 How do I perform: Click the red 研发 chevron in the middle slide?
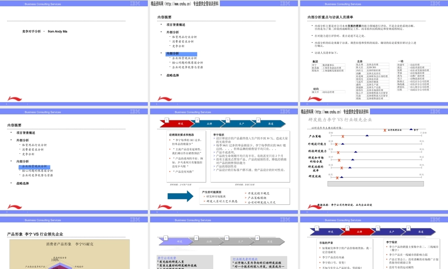pyautogui.click(x=177, y=124)
